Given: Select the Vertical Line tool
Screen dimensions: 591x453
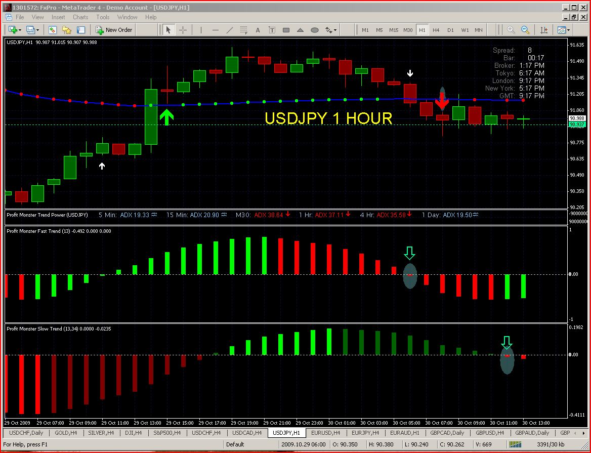Looking at the screenshot, I should [x=201, y=30].
